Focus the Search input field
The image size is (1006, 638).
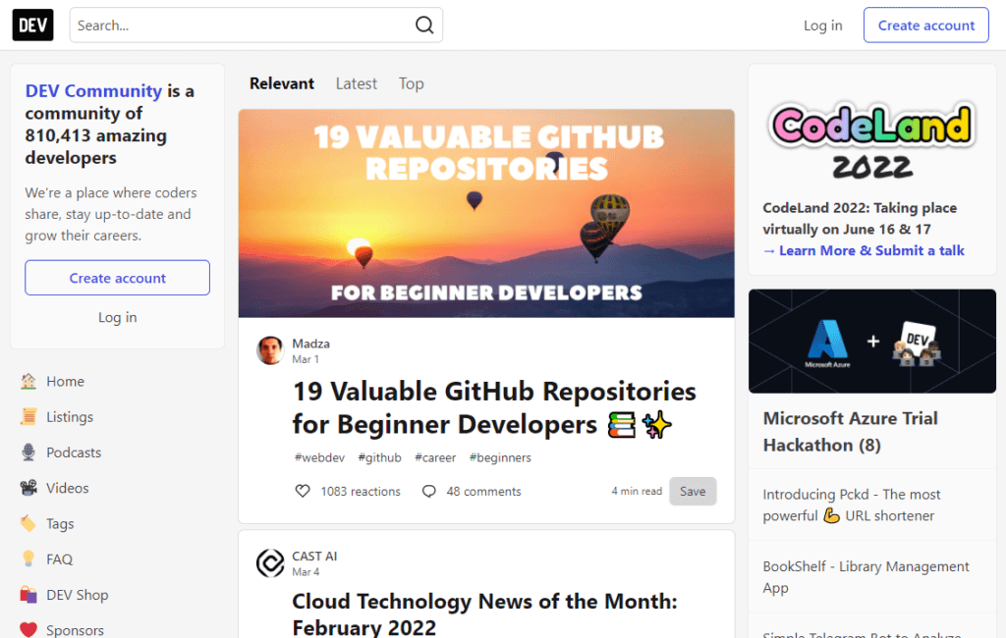256,25
